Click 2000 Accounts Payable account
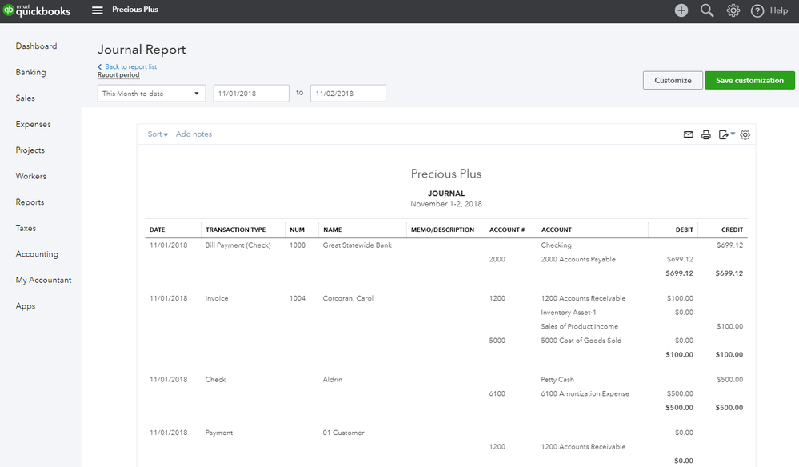The image size is (799, 467). tap(578, 259)
